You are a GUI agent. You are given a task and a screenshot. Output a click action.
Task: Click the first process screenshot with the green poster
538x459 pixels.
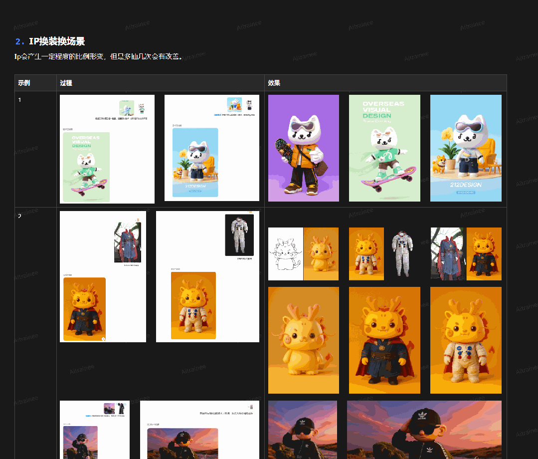[x=107, y=148]
